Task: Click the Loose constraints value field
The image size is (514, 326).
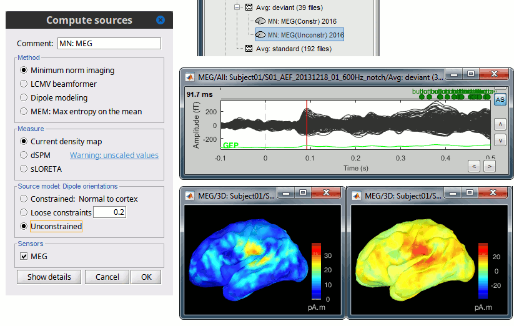Action: click(x=109, y=213)
